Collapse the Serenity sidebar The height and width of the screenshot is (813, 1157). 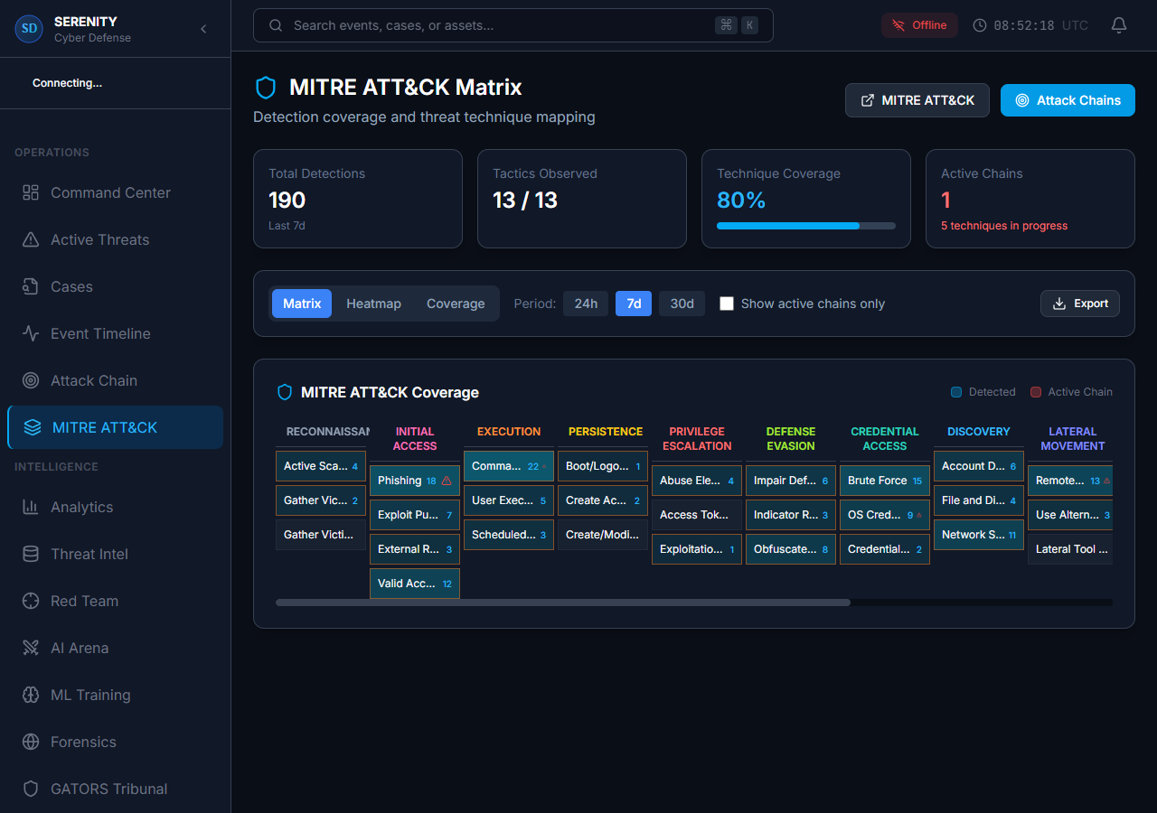tap(203, 28)
